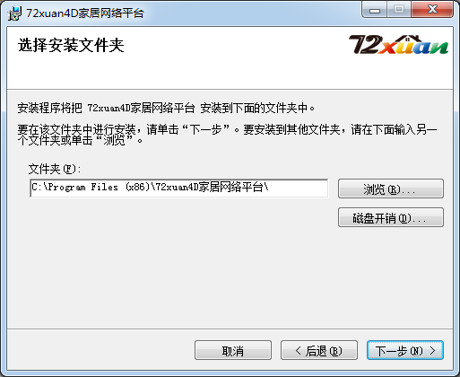Click empty white header banner area

tap(209, 70)
